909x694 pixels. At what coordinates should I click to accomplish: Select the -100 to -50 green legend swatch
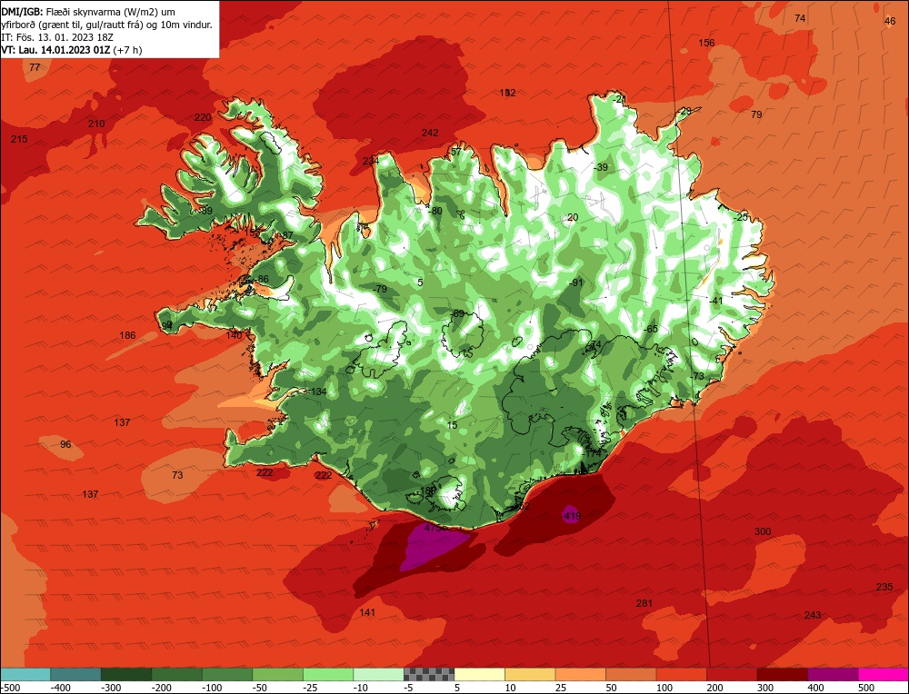tap(227, 674)
